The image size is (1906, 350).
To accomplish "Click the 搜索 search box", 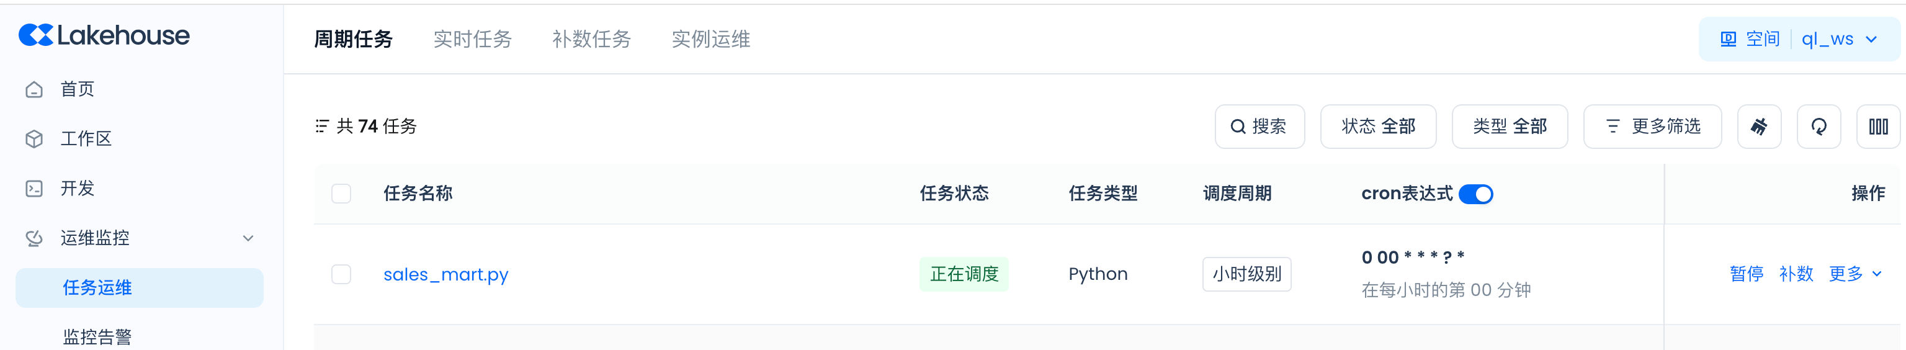I will tap(1259, 127).
